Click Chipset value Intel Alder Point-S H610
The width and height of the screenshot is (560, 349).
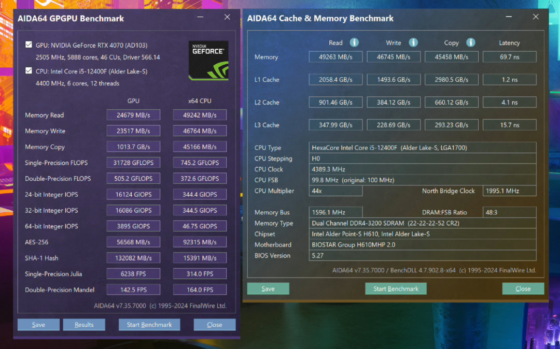point(423,234)
